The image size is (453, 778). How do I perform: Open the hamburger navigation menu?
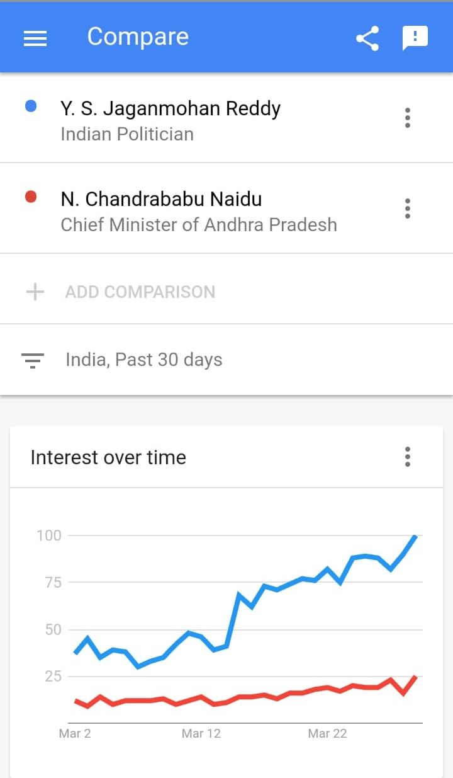35,38
